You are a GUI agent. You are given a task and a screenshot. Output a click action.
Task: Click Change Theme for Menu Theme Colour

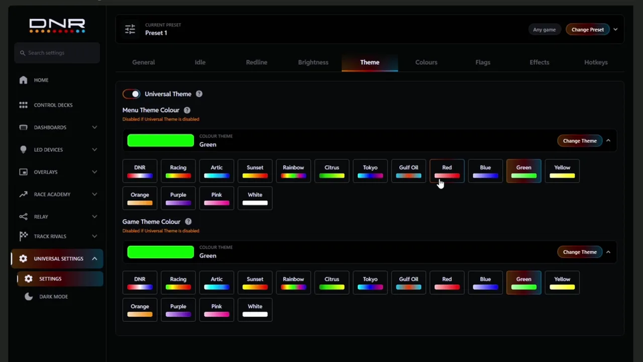click(580, 141)
